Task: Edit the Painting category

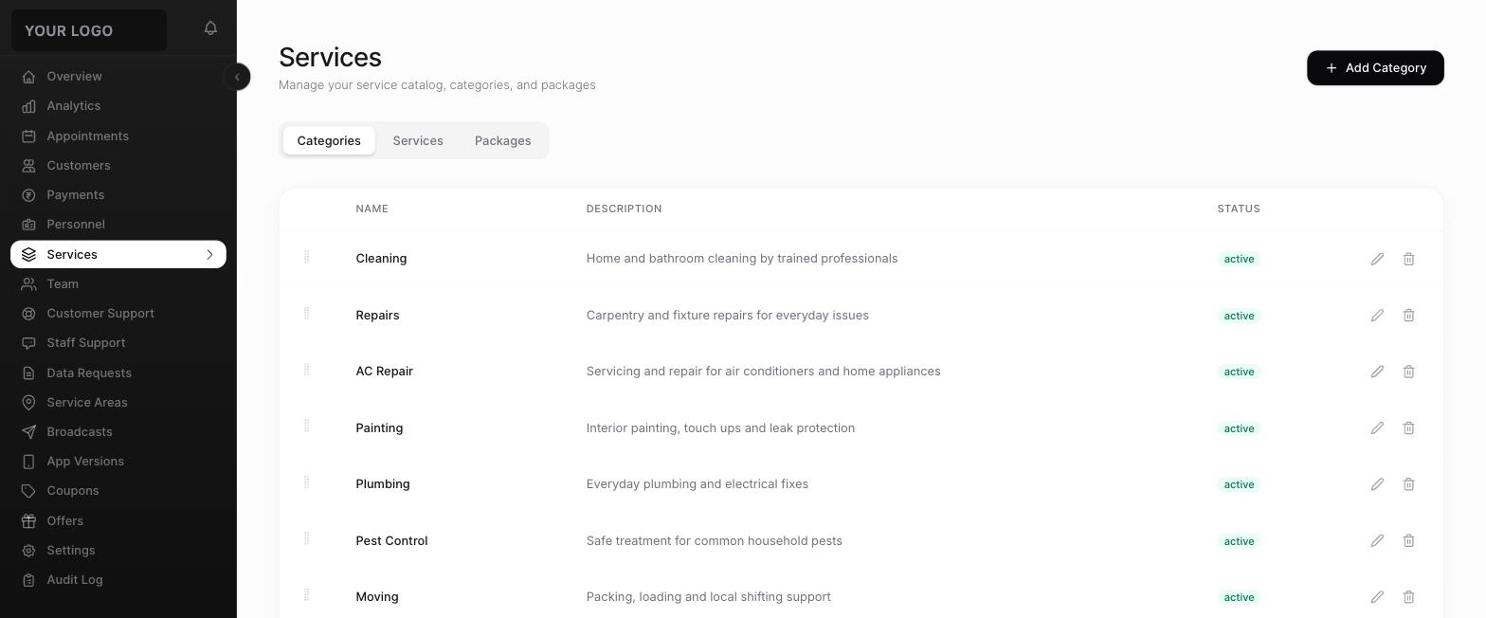Action: (1377, 427)
